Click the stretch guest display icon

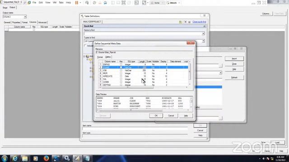pos(144,3)
